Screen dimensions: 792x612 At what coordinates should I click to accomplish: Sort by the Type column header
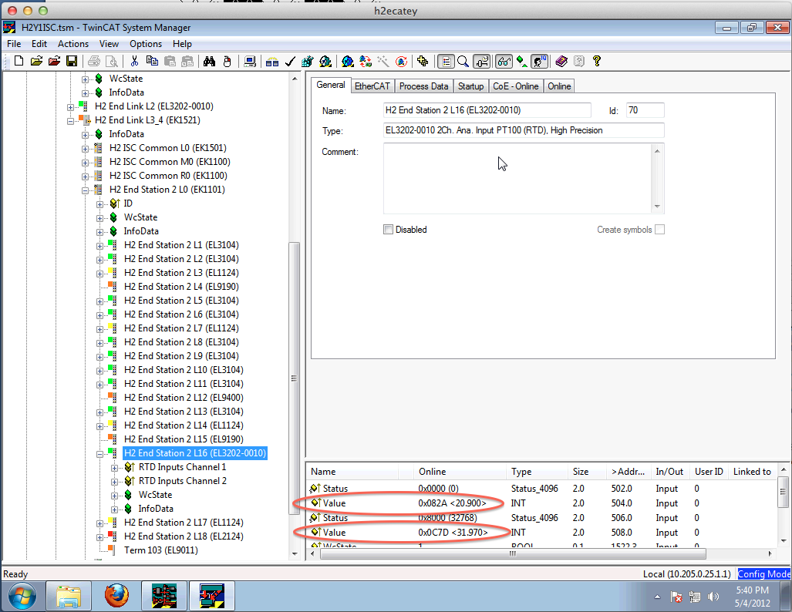click(537, 472)
